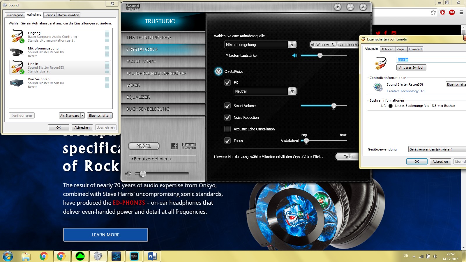The height and width of the screenshot is (262, 466).
Task: Open the first Chrome taskbar icon
Action: point(44,256)
